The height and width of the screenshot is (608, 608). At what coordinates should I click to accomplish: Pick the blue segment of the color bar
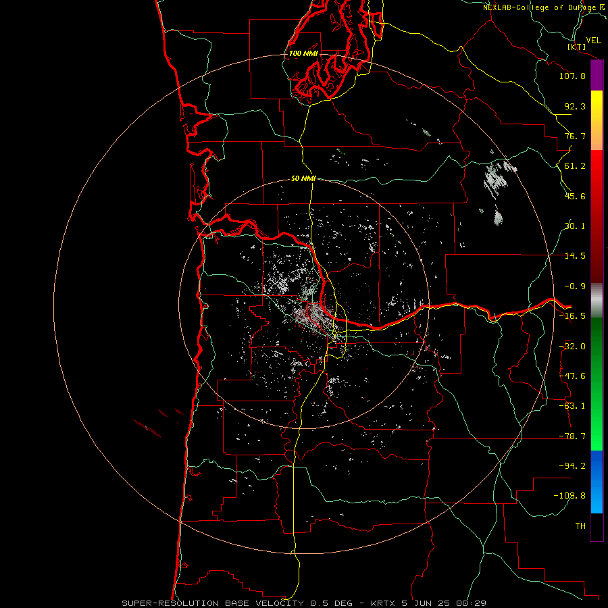(597, 482)
